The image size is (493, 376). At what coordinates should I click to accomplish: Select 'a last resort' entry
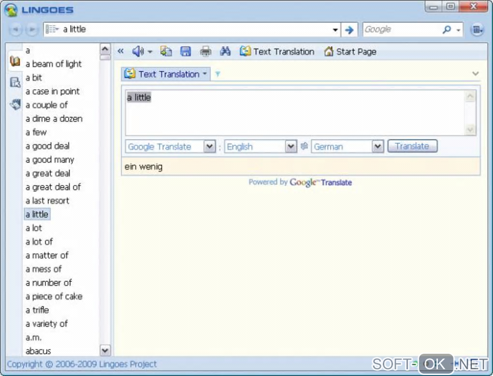pyautogui.click(x=47, y=201)
